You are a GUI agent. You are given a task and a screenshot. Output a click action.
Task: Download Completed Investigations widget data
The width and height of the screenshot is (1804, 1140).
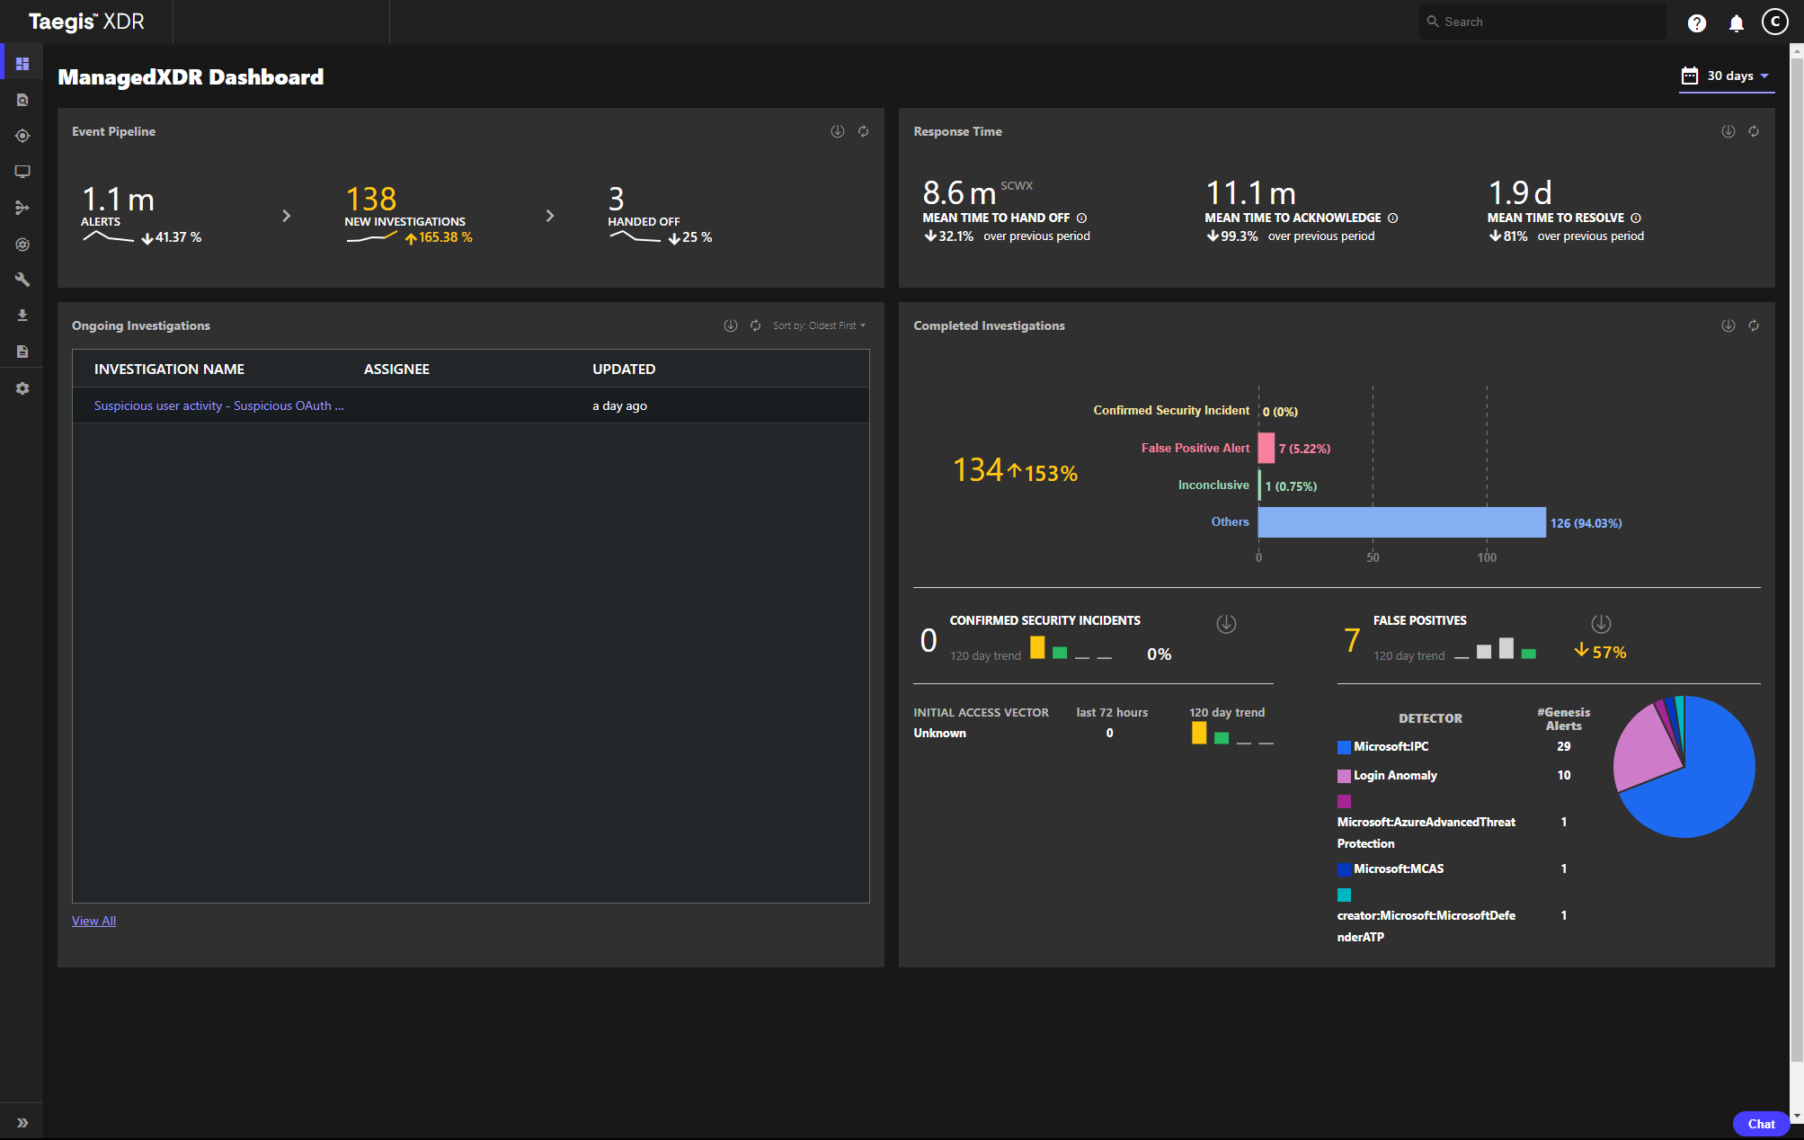[x=1728, y=325]
